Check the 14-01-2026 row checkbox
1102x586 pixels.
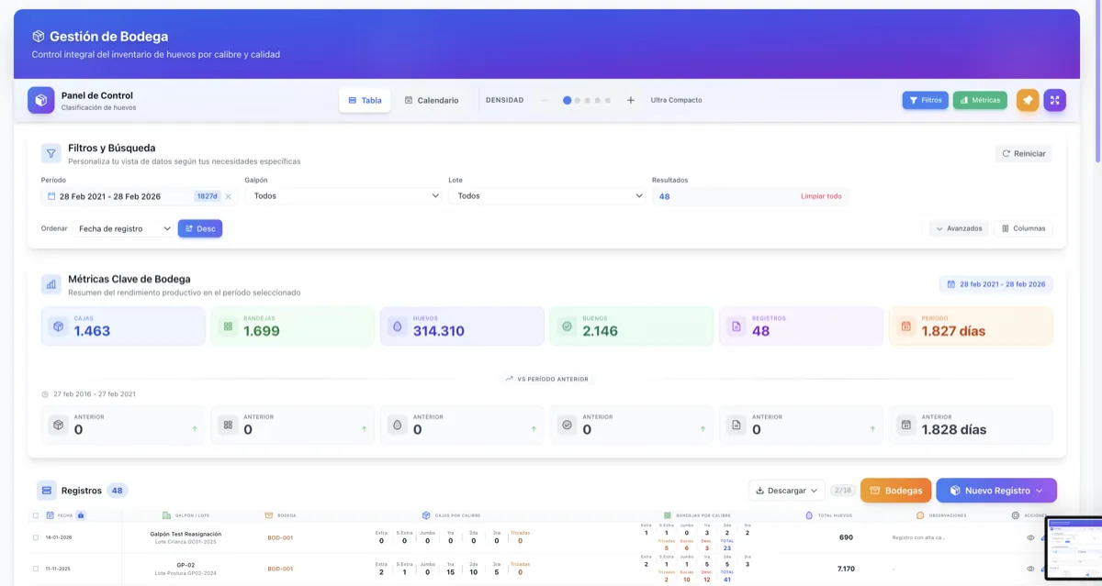[x=36, y=537]
